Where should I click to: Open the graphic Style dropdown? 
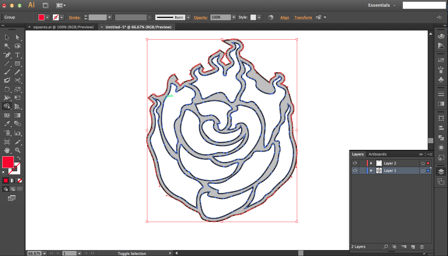coord(259,17)
